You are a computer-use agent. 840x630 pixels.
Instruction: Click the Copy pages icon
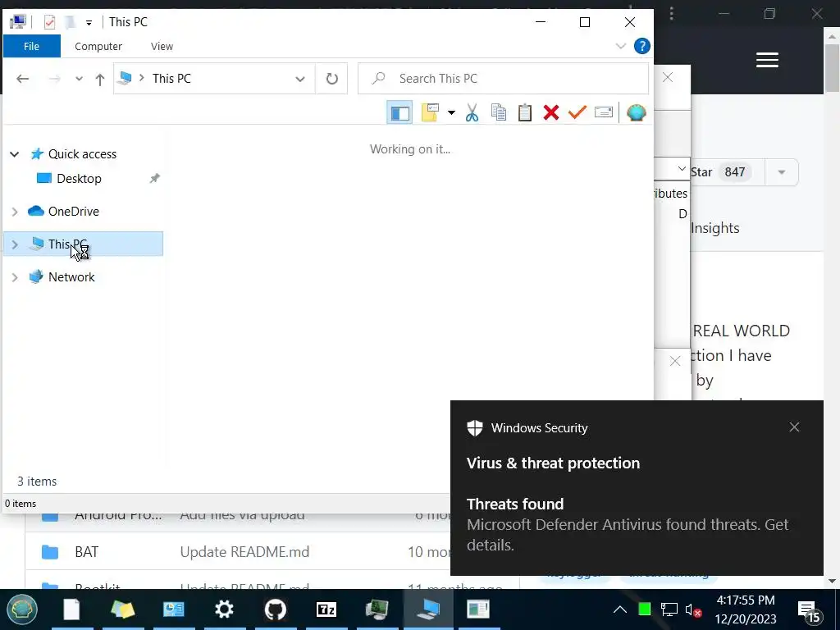(x=499, y=112)
